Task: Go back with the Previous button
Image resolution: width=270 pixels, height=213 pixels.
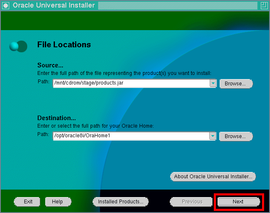Action: tap(192, 202)
